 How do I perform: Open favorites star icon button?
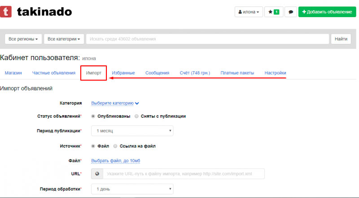[273, 12]
